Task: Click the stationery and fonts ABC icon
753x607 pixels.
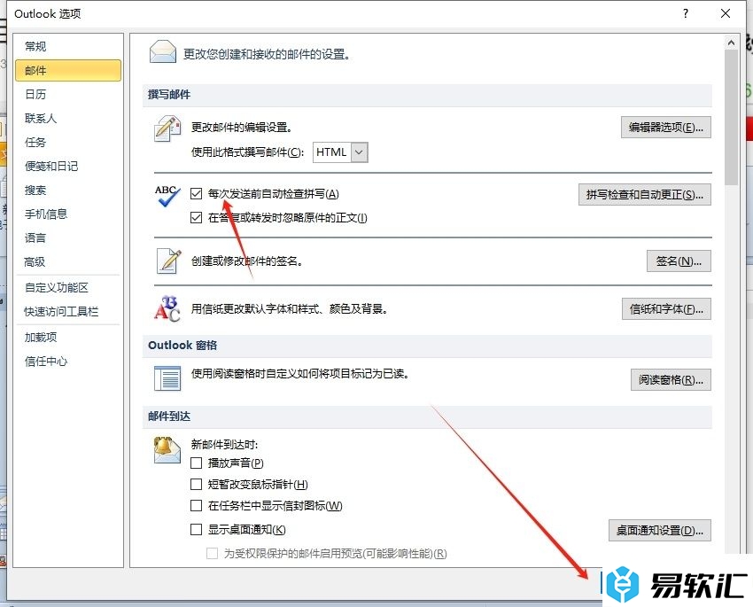Action: point(167,308)
